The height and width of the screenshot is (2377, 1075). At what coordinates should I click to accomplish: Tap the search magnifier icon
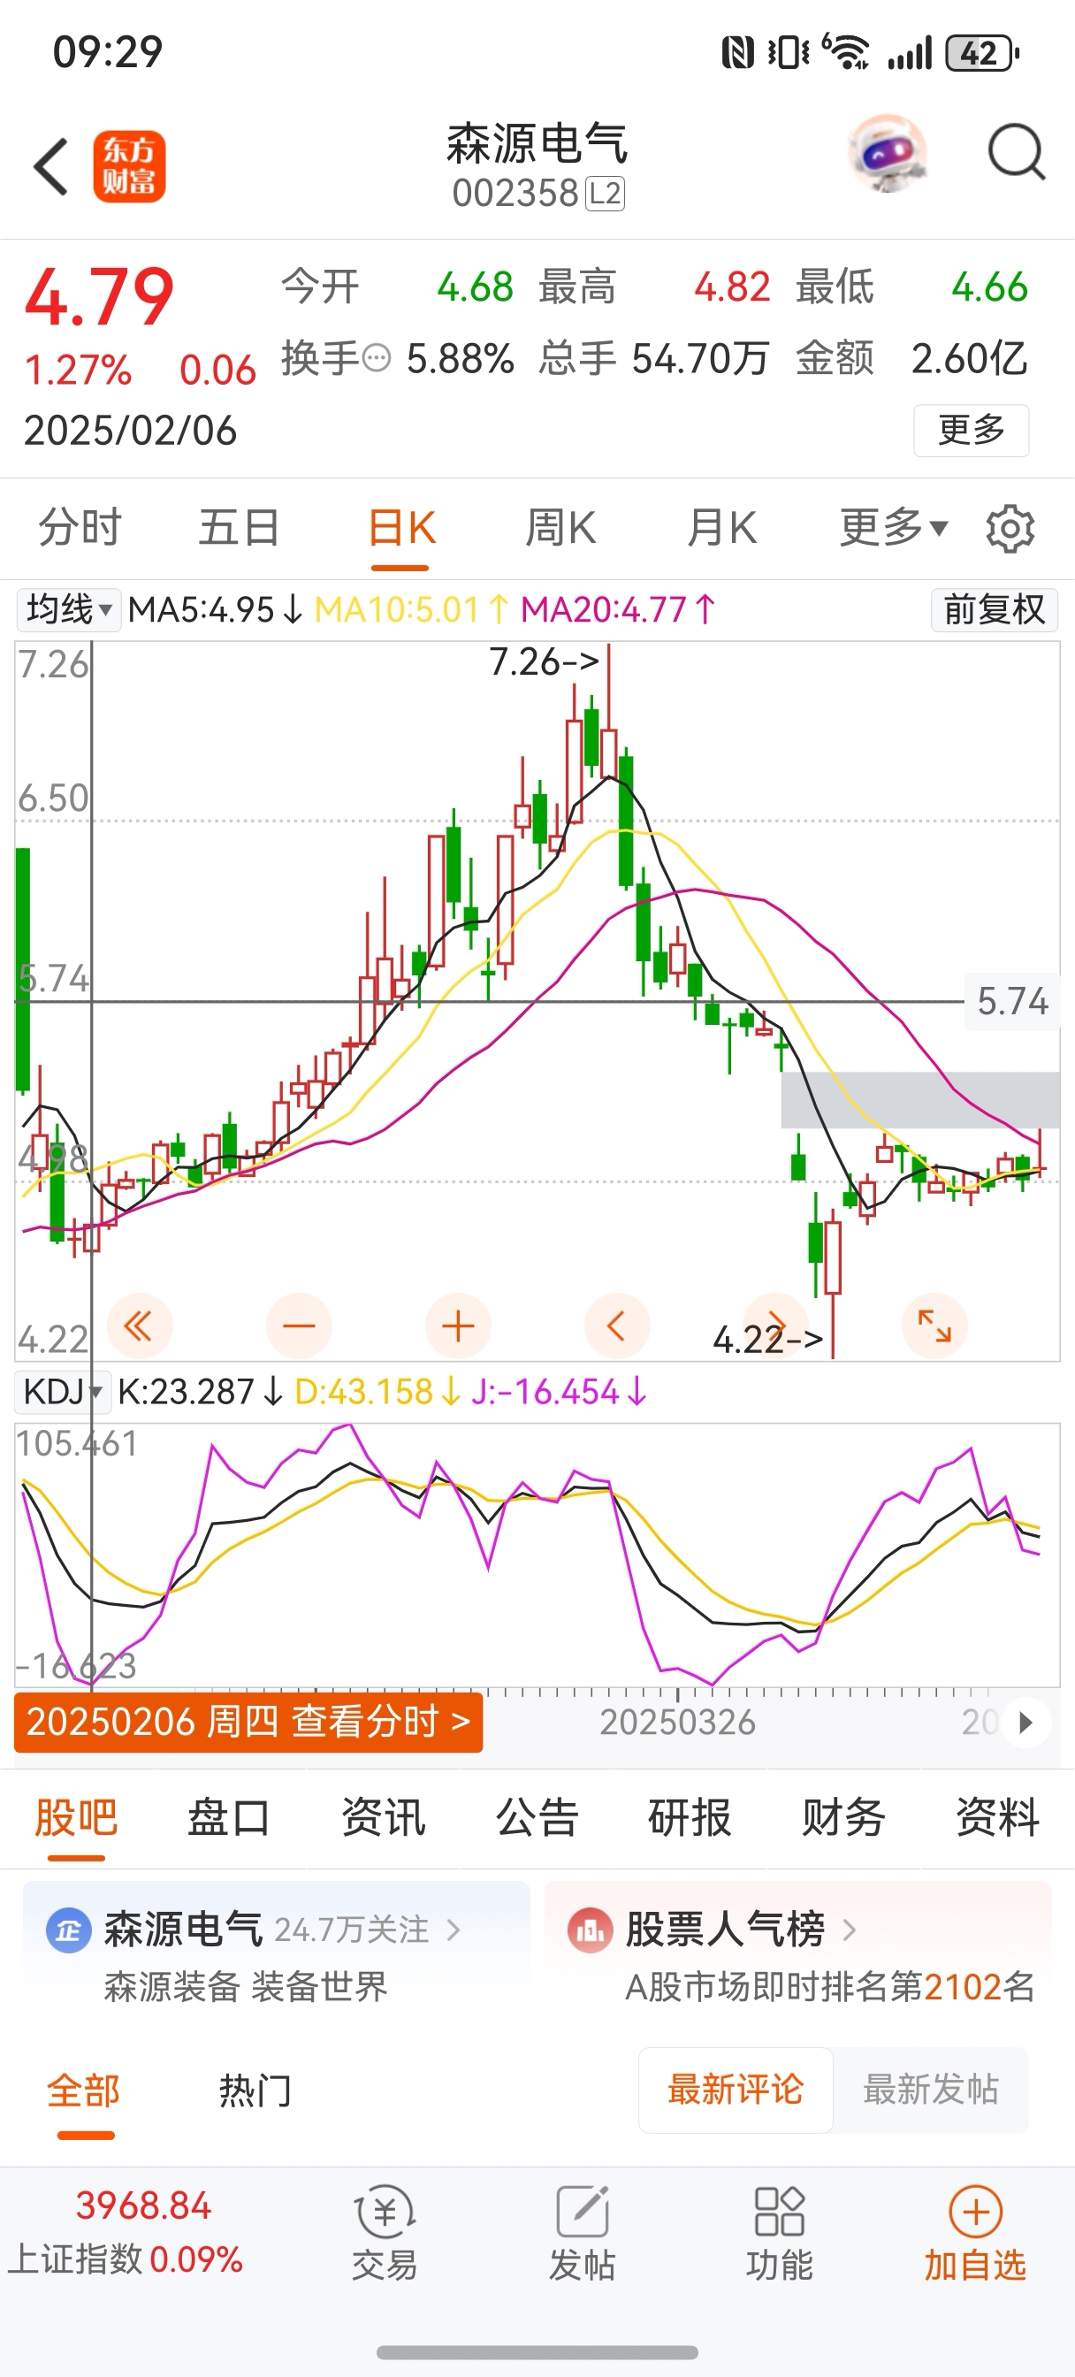(1016, 152)
